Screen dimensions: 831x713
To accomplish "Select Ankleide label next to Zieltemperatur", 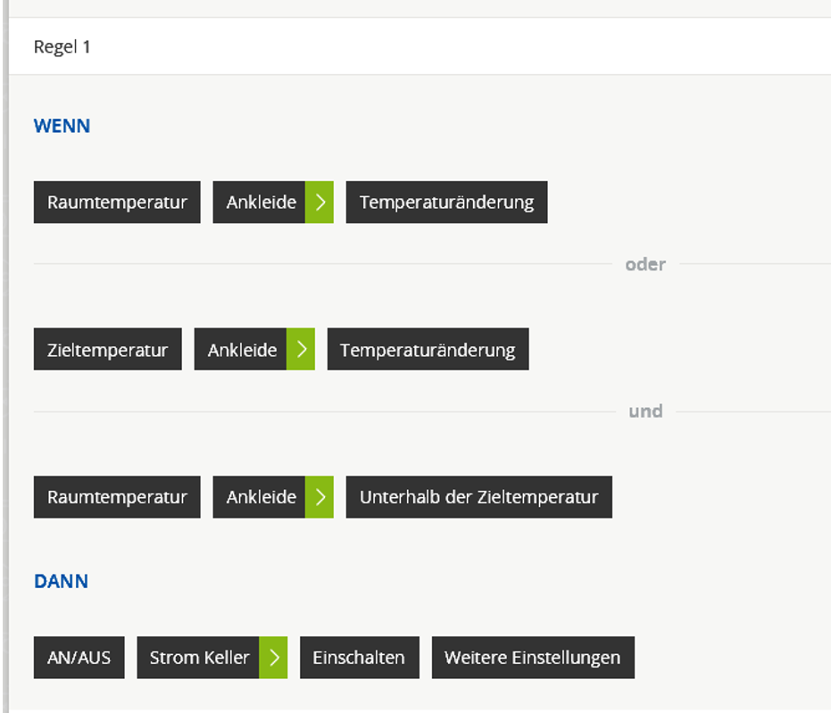I will pyautogui.click(x=241, y=350).
